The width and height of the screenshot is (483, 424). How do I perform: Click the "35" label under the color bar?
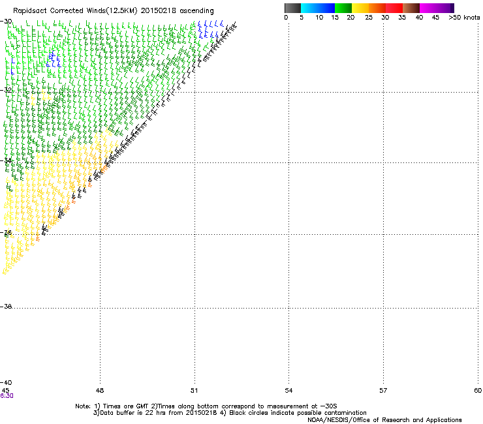pyautogui.click(x=402, y=18)
